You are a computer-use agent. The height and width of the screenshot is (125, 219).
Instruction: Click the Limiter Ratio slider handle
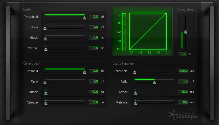(x=45, y=28)
